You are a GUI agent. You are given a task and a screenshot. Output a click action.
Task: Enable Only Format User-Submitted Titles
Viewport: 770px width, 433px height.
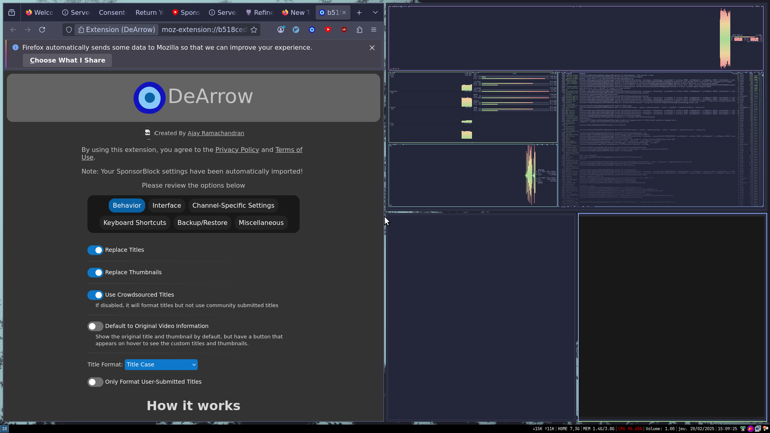click(95, 382)
